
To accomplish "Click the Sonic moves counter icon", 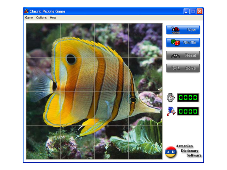I will coord(171,111).
